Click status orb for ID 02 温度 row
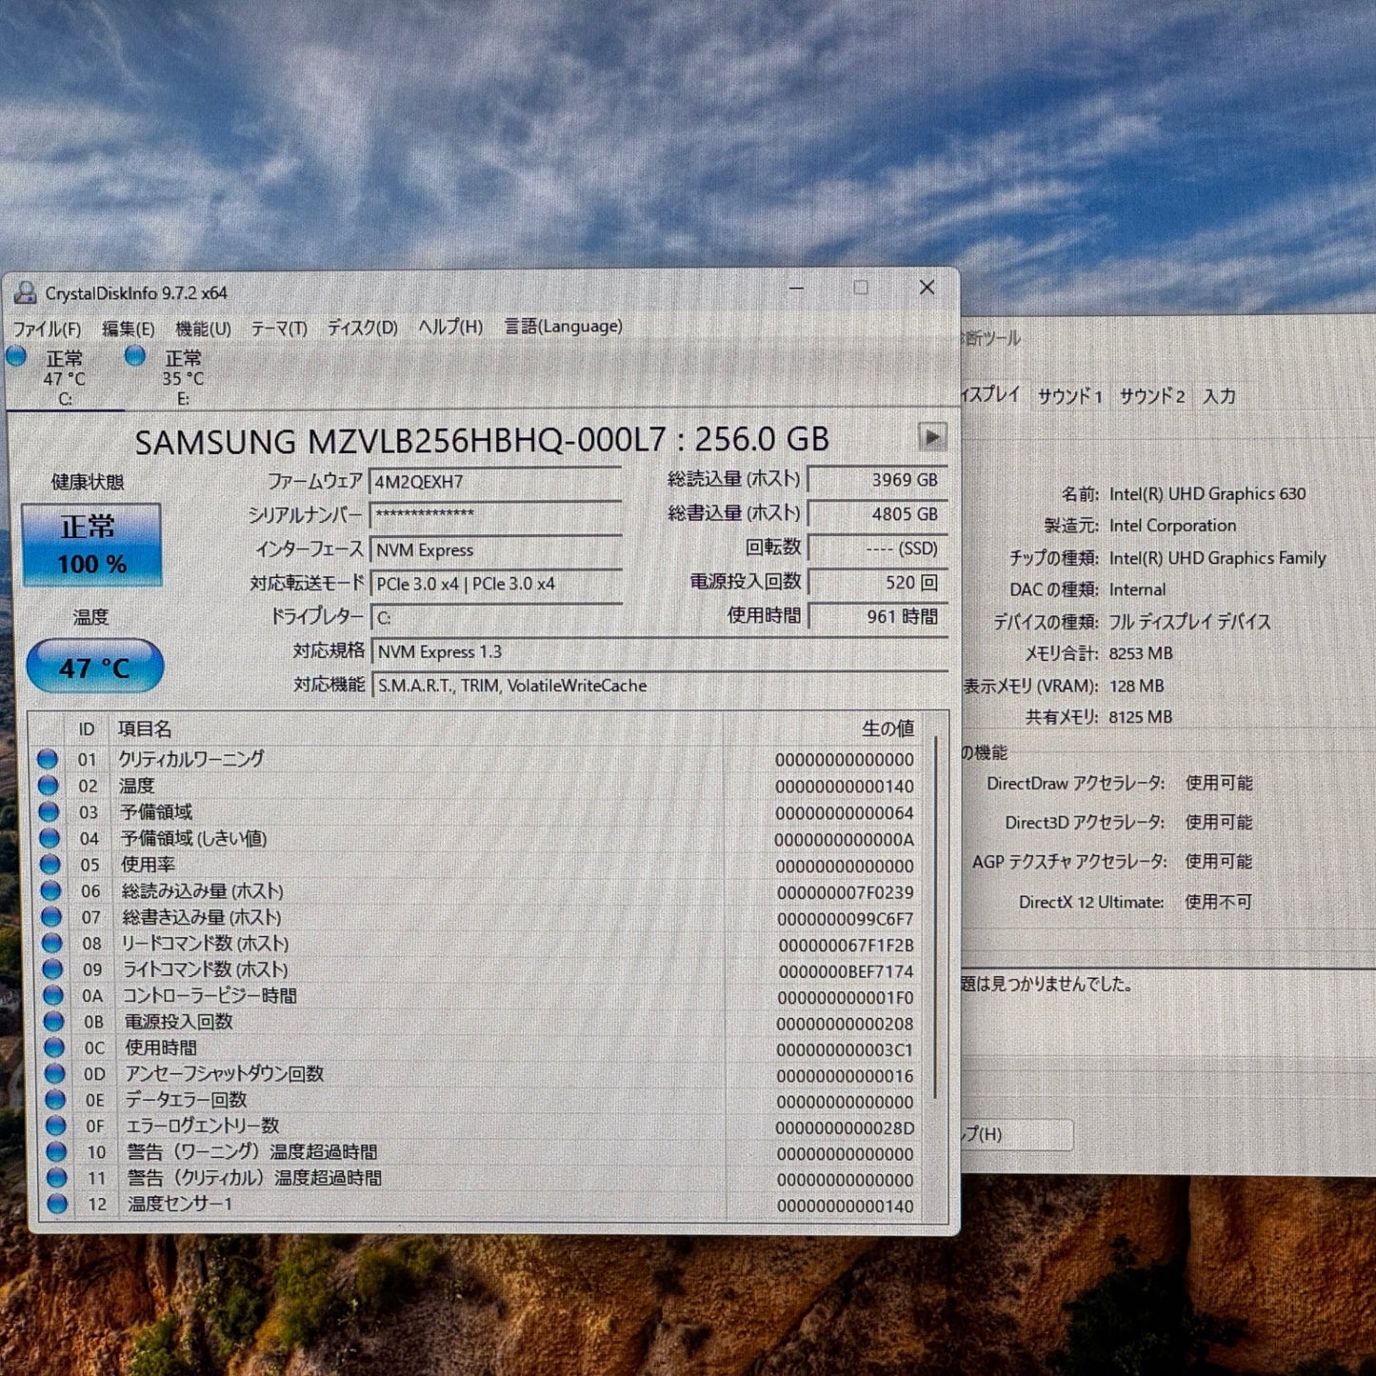The height and width of the screenshot is (1376, 1376). [48, 786]
